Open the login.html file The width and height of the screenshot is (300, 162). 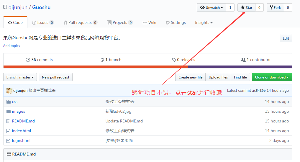pos(21,140)
